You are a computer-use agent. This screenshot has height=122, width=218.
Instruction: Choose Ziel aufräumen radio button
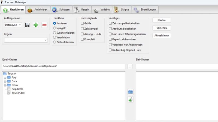[55, 42]
